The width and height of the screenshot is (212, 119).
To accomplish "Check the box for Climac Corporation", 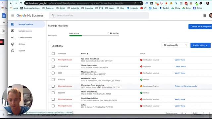I will pos(53,66).
